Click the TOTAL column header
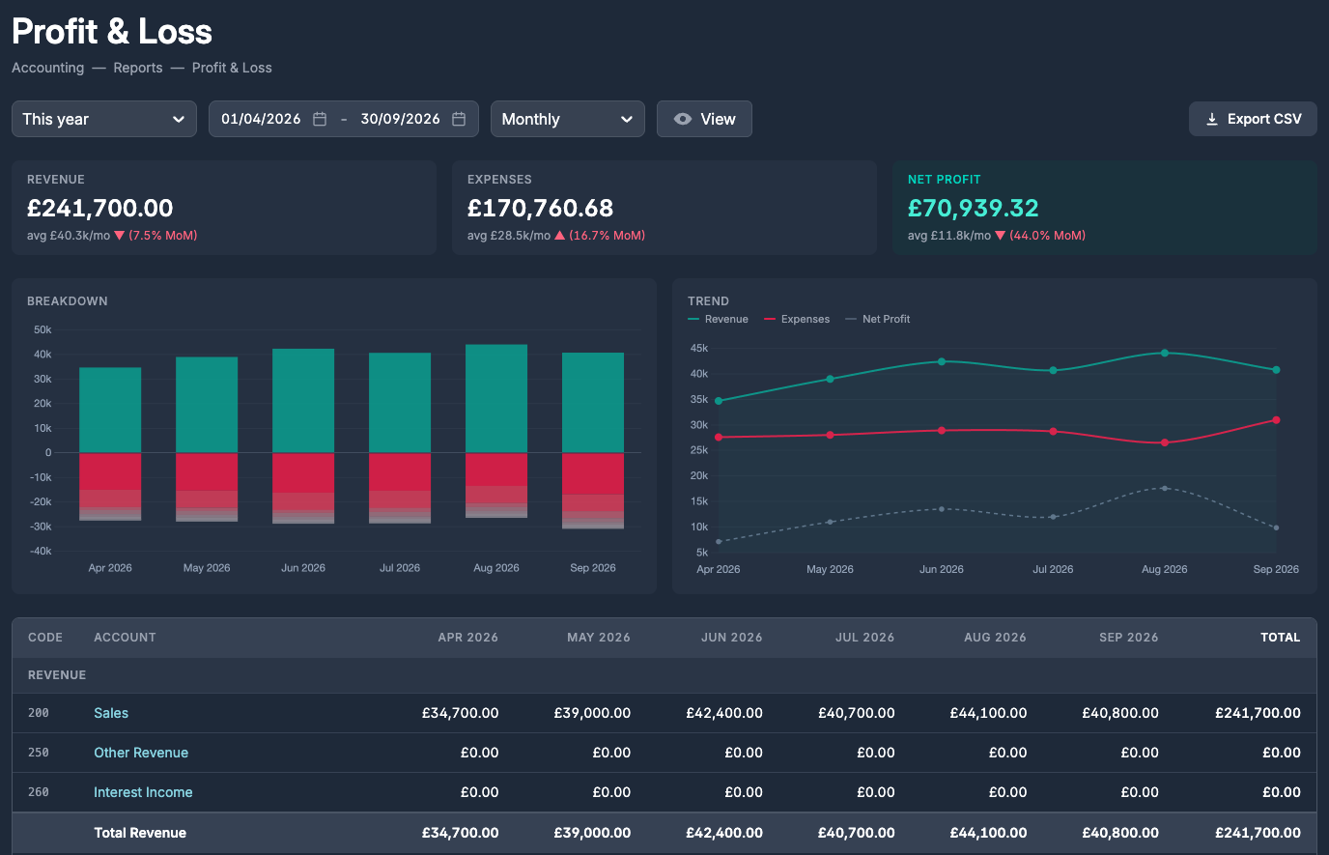This screenshot has width=1329, height=855. tap(1281, 638)
